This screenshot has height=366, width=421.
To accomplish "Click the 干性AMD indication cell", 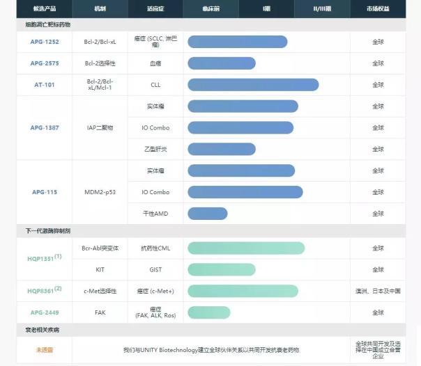I will pyautogui.click(x=155, y=214).
